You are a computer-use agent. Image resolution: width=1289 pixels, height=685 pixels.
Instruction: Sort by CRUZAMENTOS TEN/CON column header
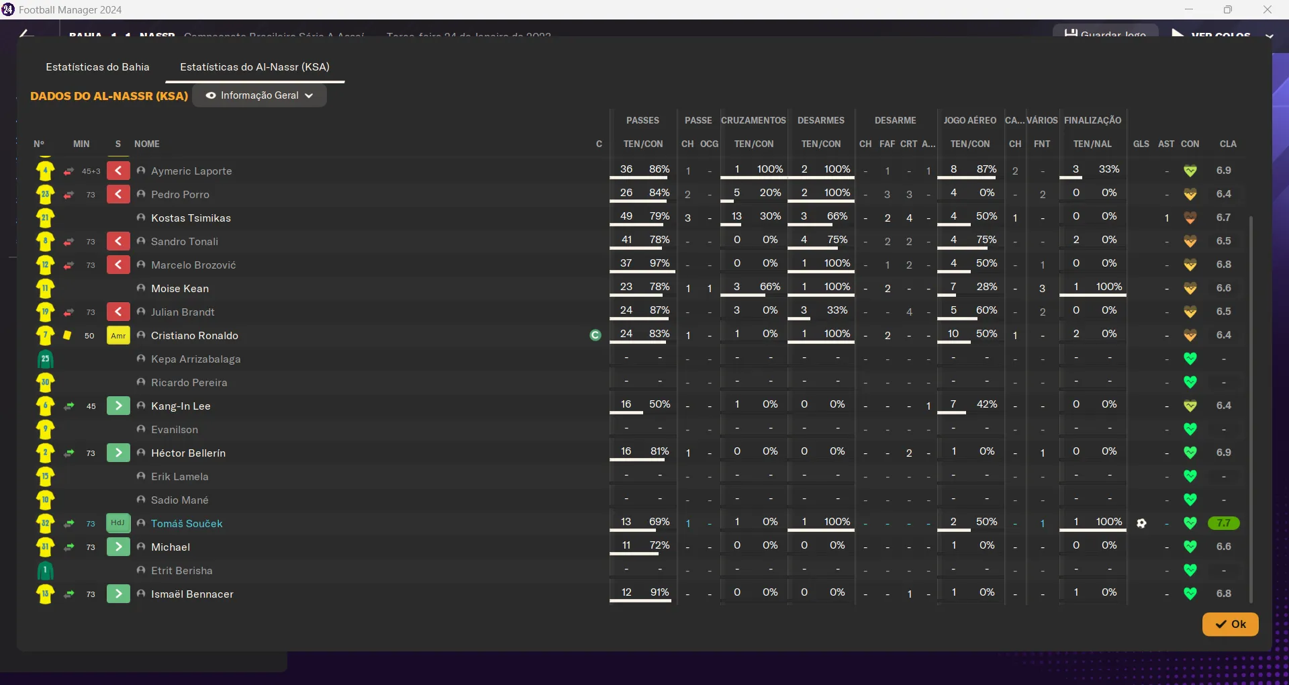click(x=754, y=144)
